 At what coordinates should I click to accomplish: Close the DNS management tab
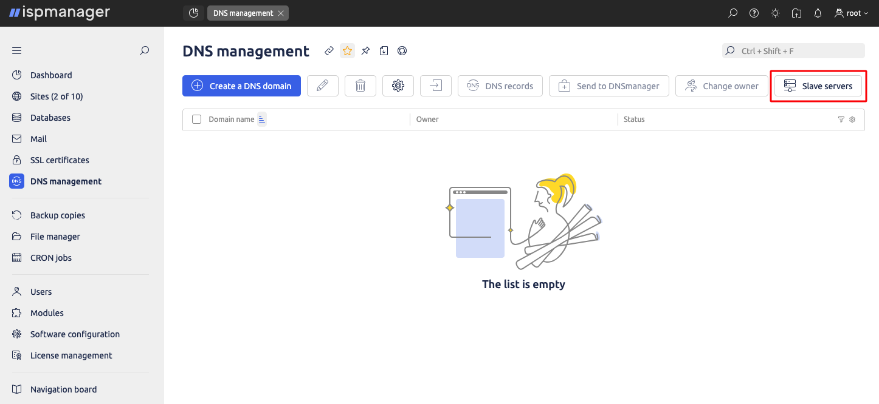(280, 13)
